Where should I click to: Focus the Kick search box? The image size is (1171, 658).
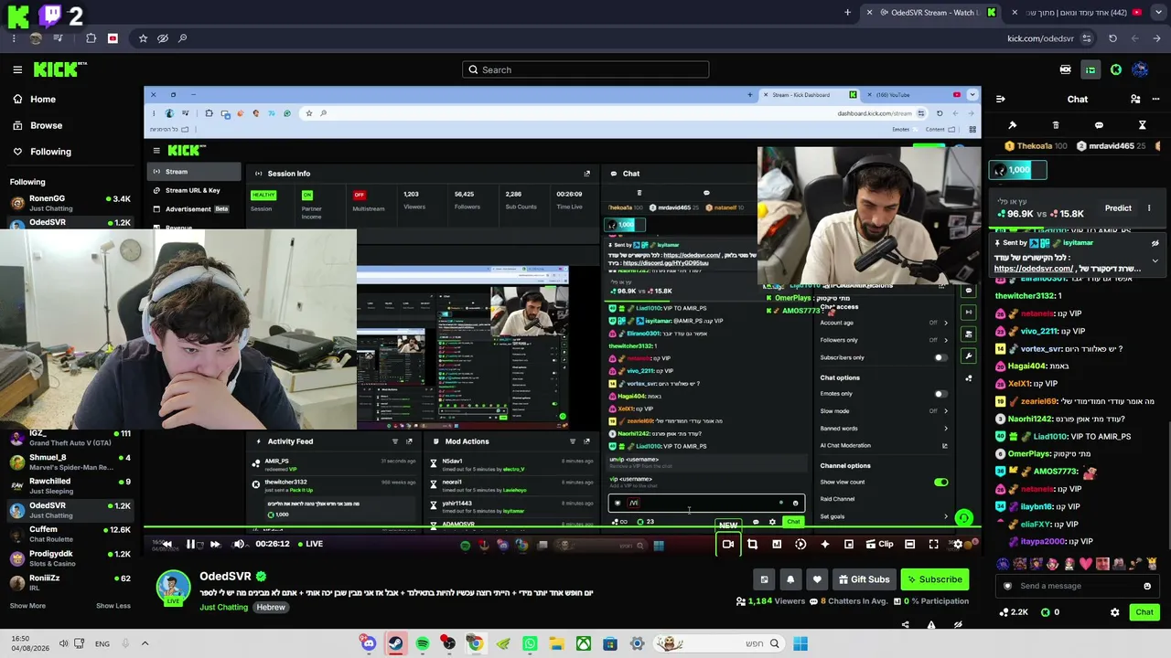point(585,69)
